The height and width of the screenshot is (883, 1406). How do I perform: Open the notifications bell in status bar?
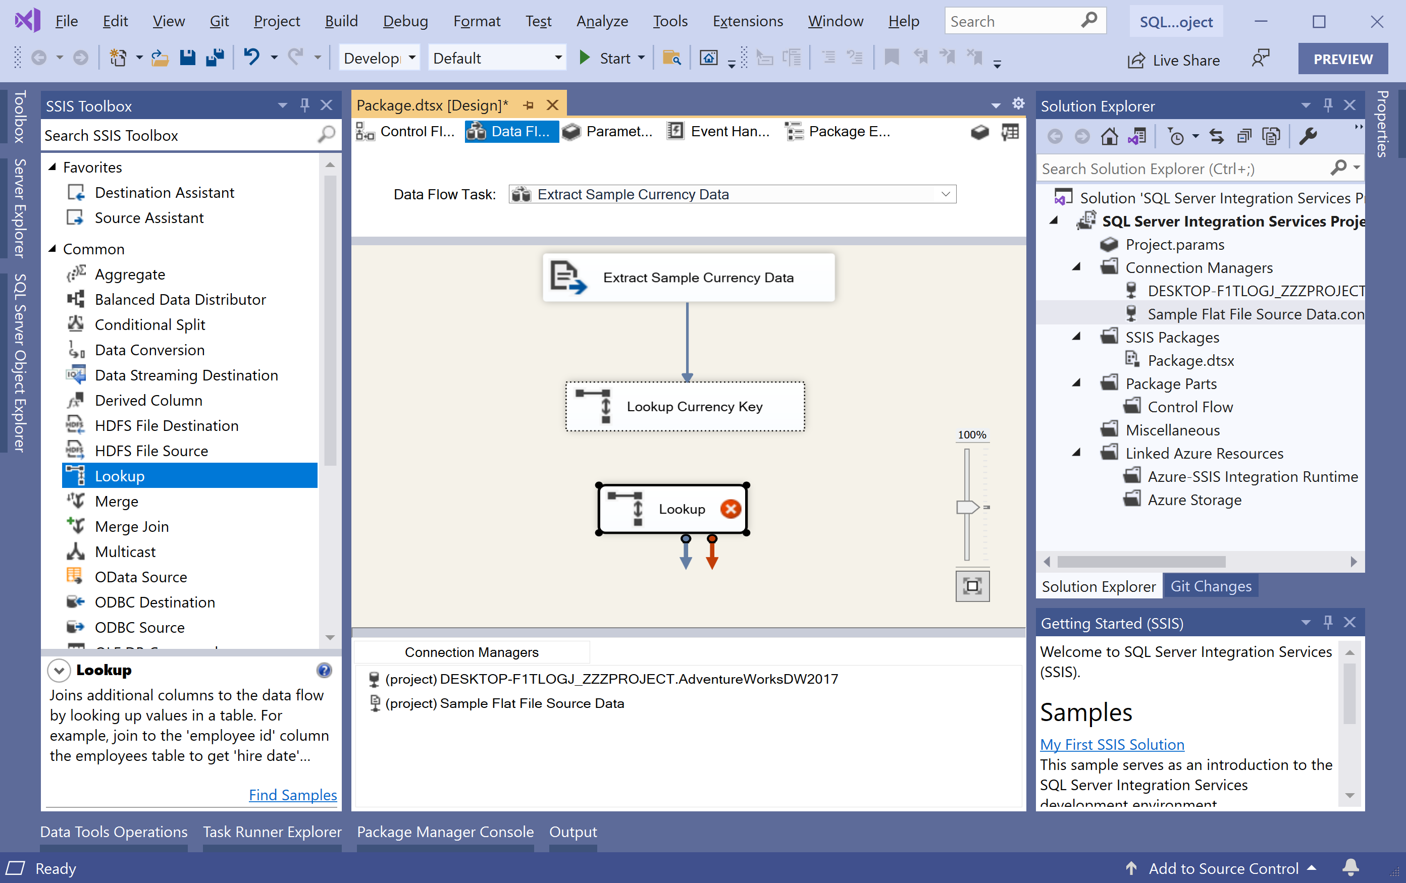(x=1350, y=868)
